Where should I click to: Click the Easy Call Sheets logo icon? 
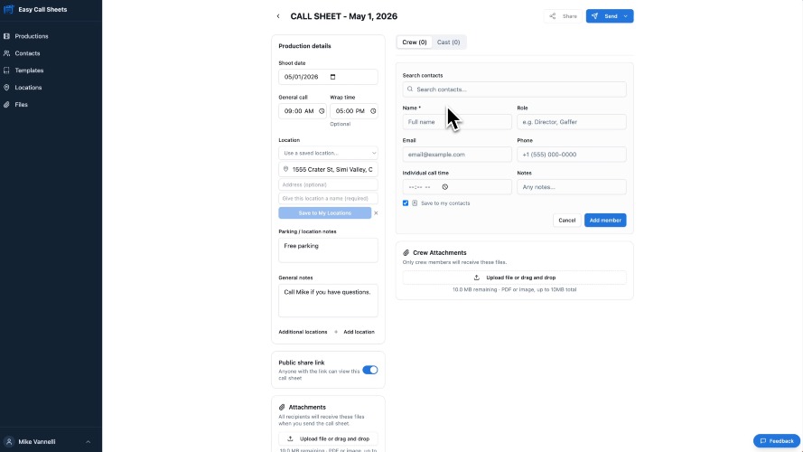coord(8,9)
